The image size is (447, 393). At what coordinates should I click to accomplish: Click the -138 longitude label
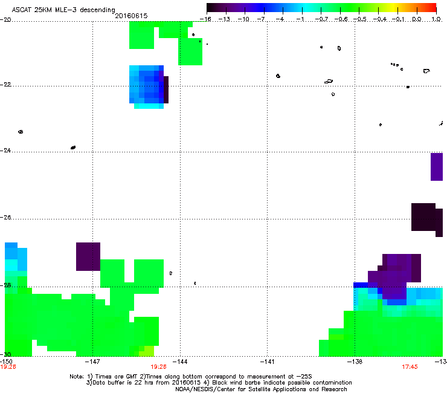tap(355, 362)
